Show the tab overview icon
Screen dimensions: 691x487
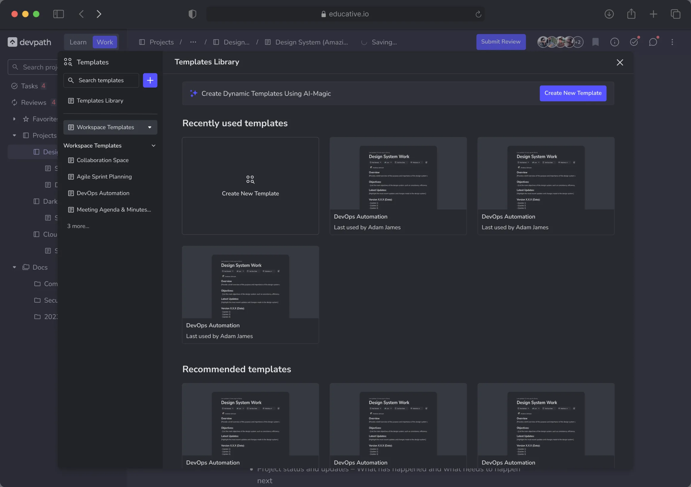point(676,14)
